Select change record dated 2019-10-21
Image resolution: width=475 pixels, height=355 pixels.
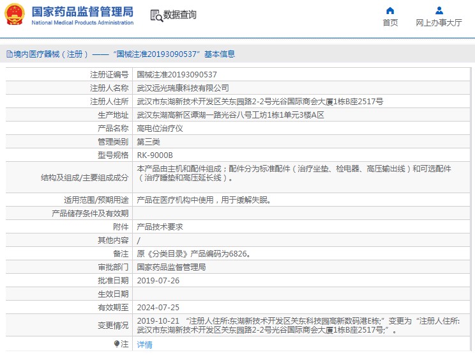[x=298, y=326]
